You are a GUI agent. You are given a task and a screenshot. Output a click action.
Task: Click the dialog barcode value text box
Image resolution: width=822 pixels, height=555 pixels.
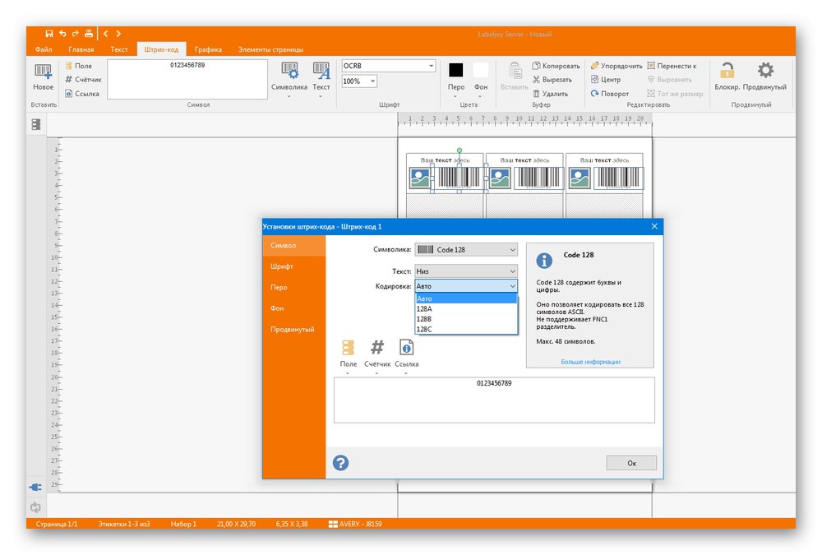[494, 400]
